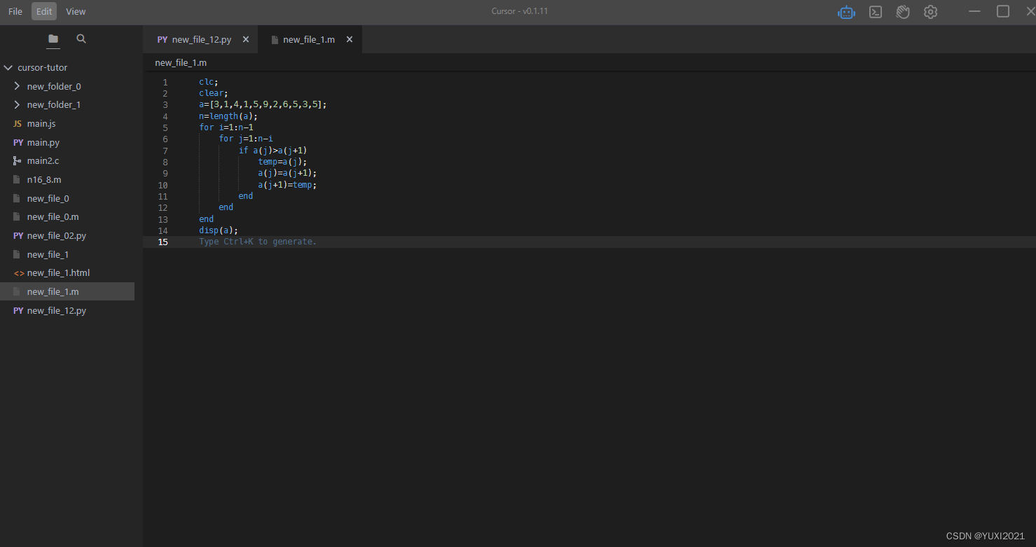Open the settings gear icon
The image size is (1036, 547).
(x=930, y=12)
